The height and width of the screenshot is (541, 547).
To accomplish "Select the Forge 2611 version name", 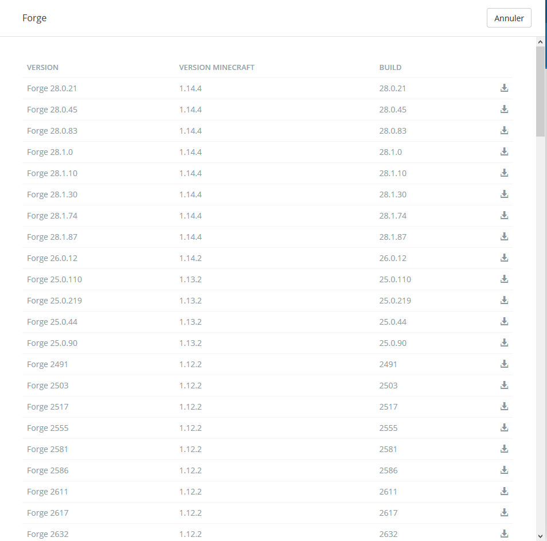I will 48,492.
